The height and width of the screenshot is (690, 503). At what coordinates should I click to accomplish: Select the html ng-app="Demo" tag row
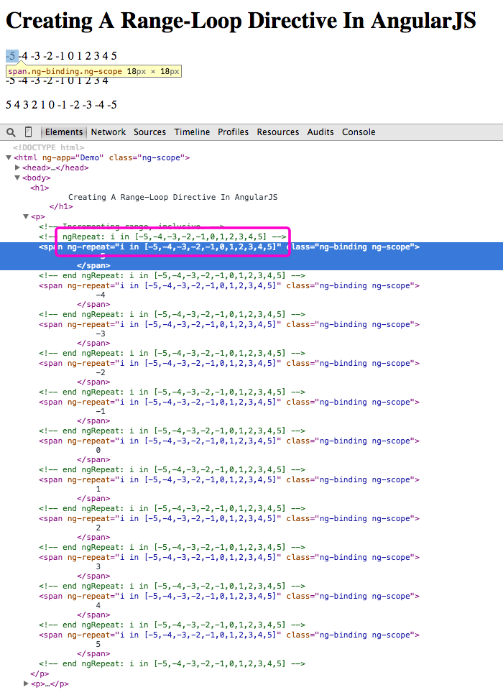(101, 157)
